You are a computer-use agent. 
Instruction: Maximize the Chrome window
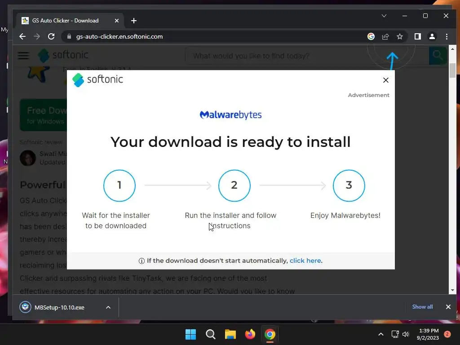click(x=425, y=16)
